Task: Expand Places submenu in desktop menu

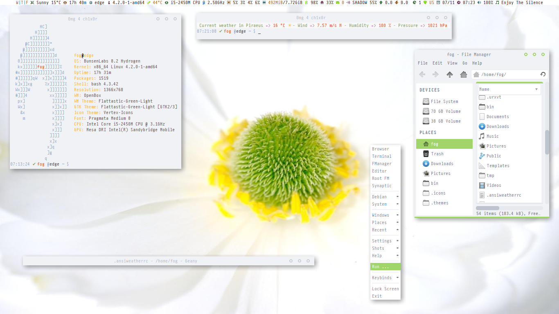Action: [385, 222]
